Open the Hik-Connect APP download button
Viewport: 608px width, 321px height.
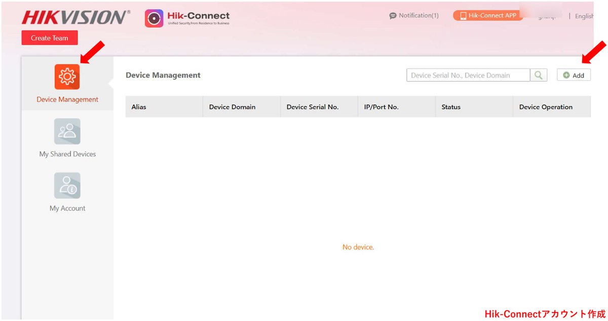487,16
